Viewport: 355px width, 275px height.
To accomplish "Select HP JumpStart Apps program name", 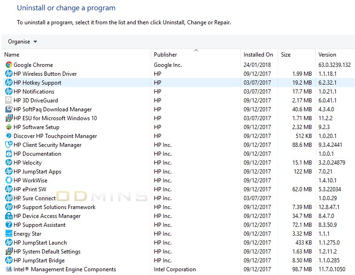I will click(x=37, y=171).
